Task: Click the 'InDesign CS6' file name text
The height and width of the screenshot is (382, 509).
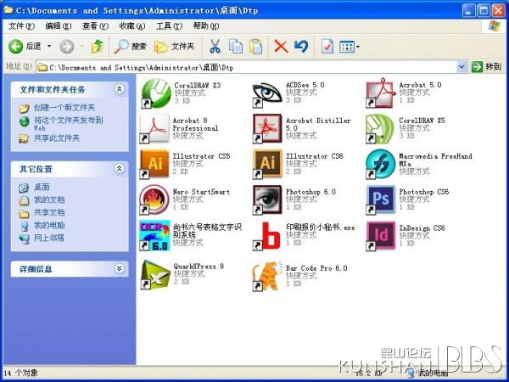Action: coord(422,228)
